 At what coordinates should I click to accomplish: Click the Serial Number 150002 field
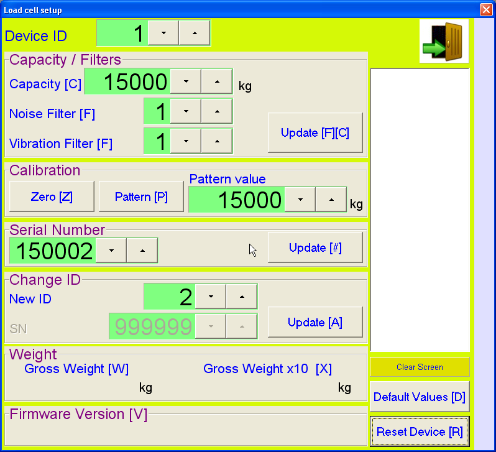point(53,251)
